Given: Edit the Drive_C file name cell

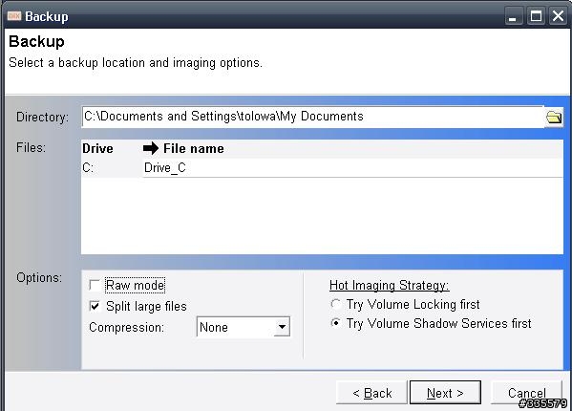Looking at the screenshot, I should point(352,168).
